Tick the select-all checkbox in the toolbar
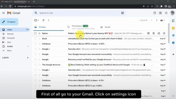176x99 pixels. pyautogui.click(x=36, y=20)
